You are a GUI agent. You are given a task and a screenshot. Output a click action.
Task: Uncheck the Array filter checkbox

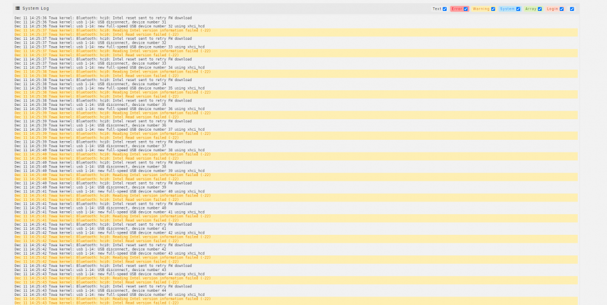(x=540, y=9)
